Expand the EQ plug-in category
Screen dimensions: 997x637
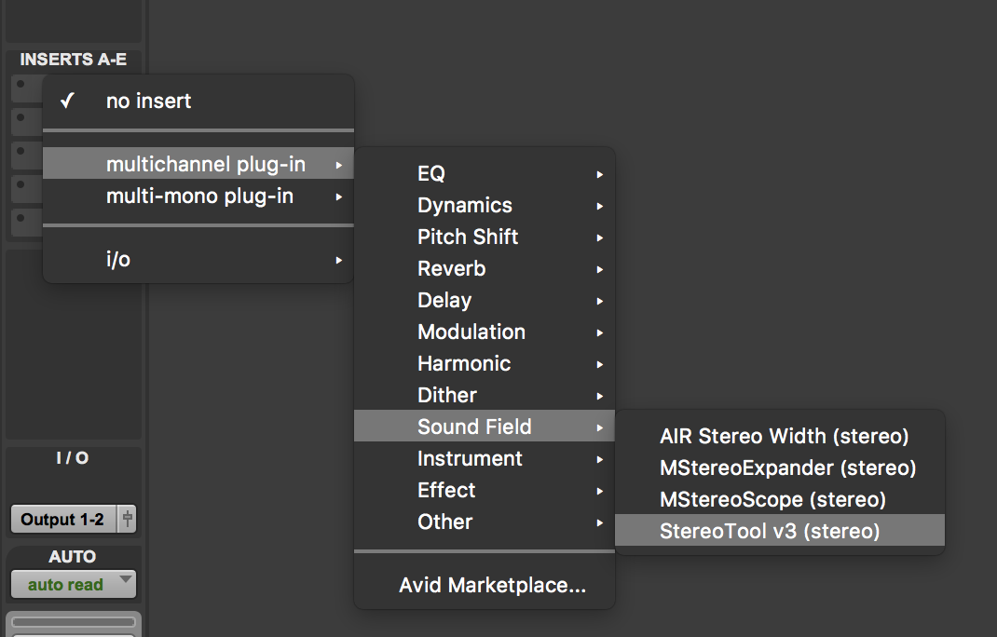click(x=484, y=173)
